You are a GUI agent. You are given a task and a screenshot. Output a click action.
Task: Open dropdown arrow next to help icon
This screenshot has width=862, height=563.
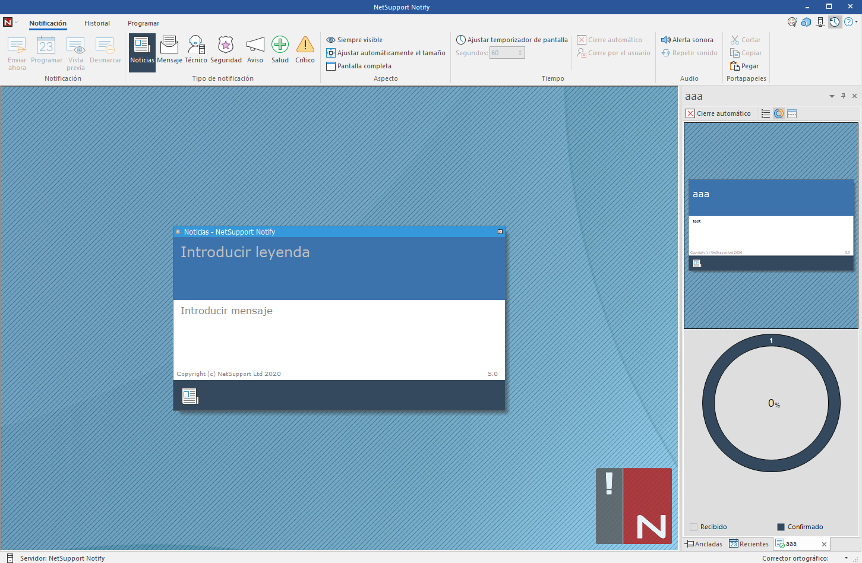pos(857,22)
